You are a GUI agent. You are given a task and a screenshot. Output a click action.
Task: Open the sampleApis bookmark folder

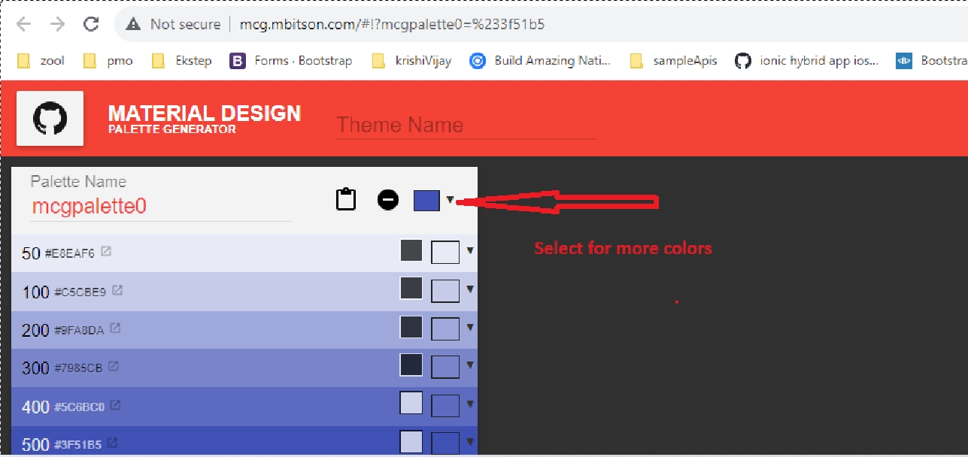click(x=673, y=61)
